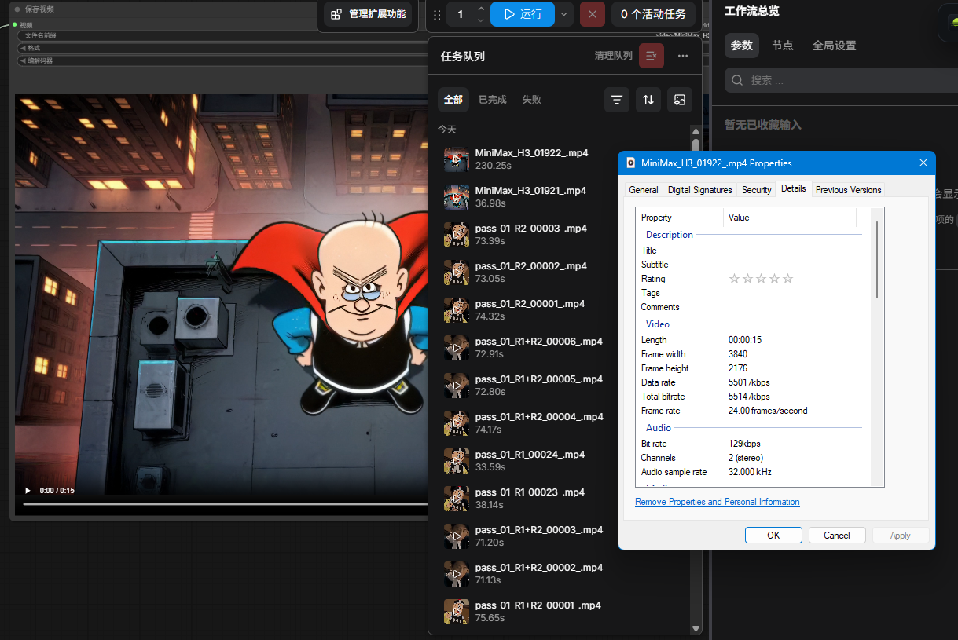Click the Frame width value 3840
958x640 pixels.
738,354
